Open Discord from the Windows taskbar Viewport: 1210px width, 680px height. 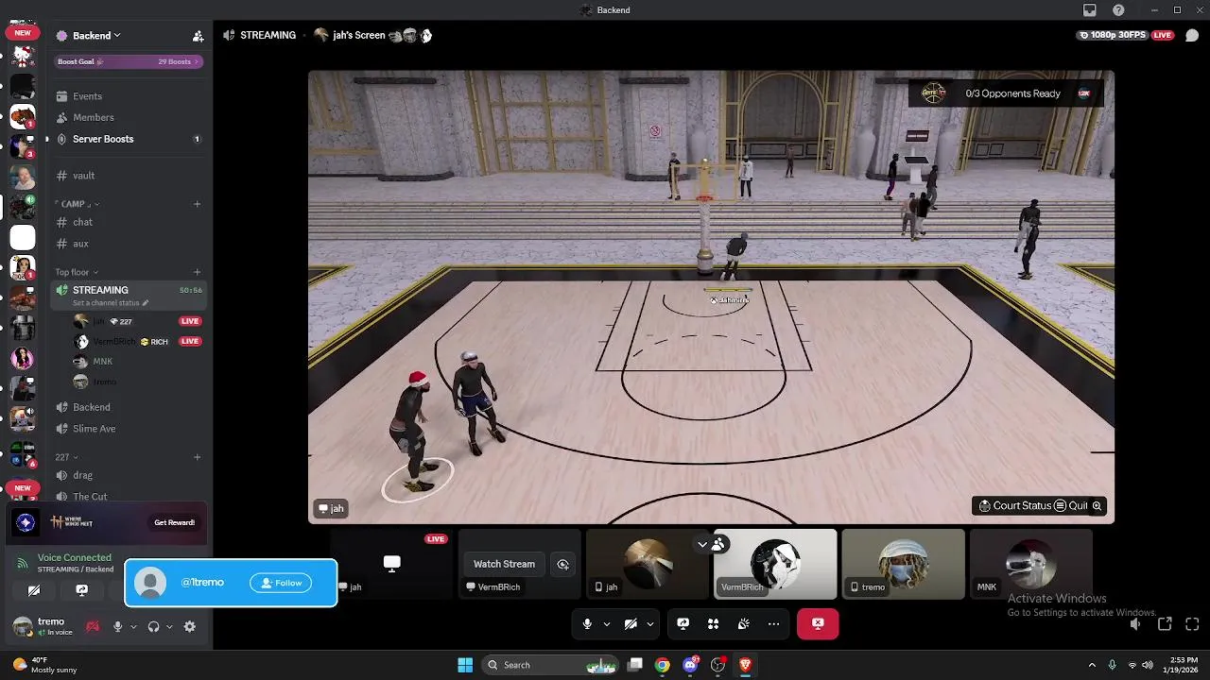pos(690,665)
